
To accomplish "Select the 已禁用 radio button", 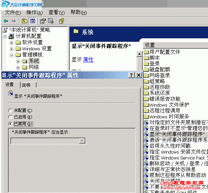I will [x=10, y=124].
